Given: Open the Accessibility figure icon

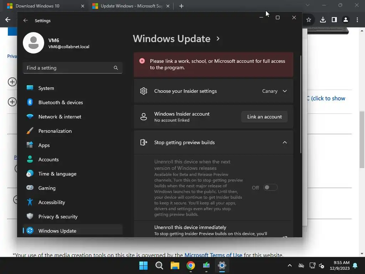Looking at the screenshot, I should pyautogui.click(x=30, y=202).
